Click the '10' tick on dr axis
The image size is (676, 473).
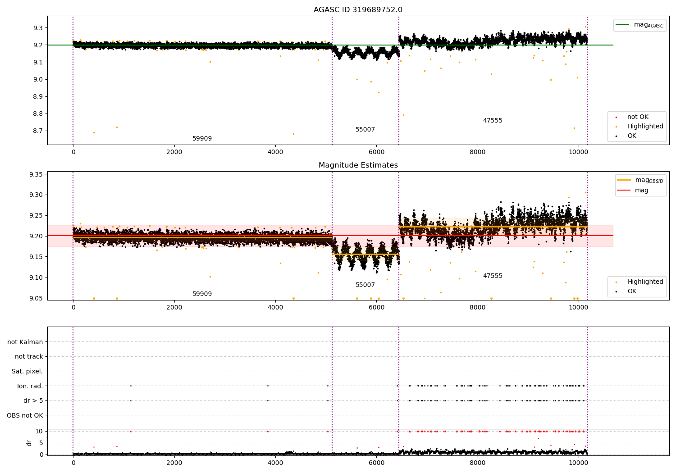[39, 431]
